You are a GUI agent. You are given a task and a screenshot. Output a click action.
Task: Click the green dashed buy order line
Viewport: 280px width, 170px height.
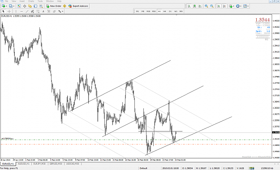pyautogui.click(x=136, y=140)
